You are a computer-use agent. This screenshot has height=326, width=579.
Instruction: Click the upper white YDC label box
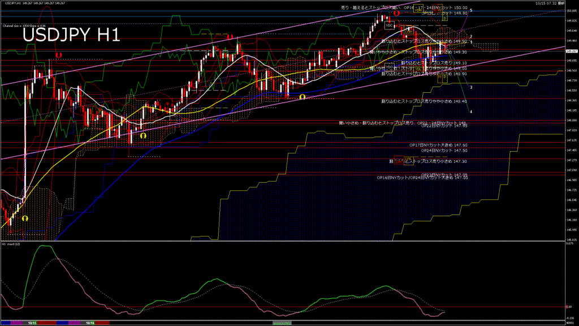pos(389,25)
